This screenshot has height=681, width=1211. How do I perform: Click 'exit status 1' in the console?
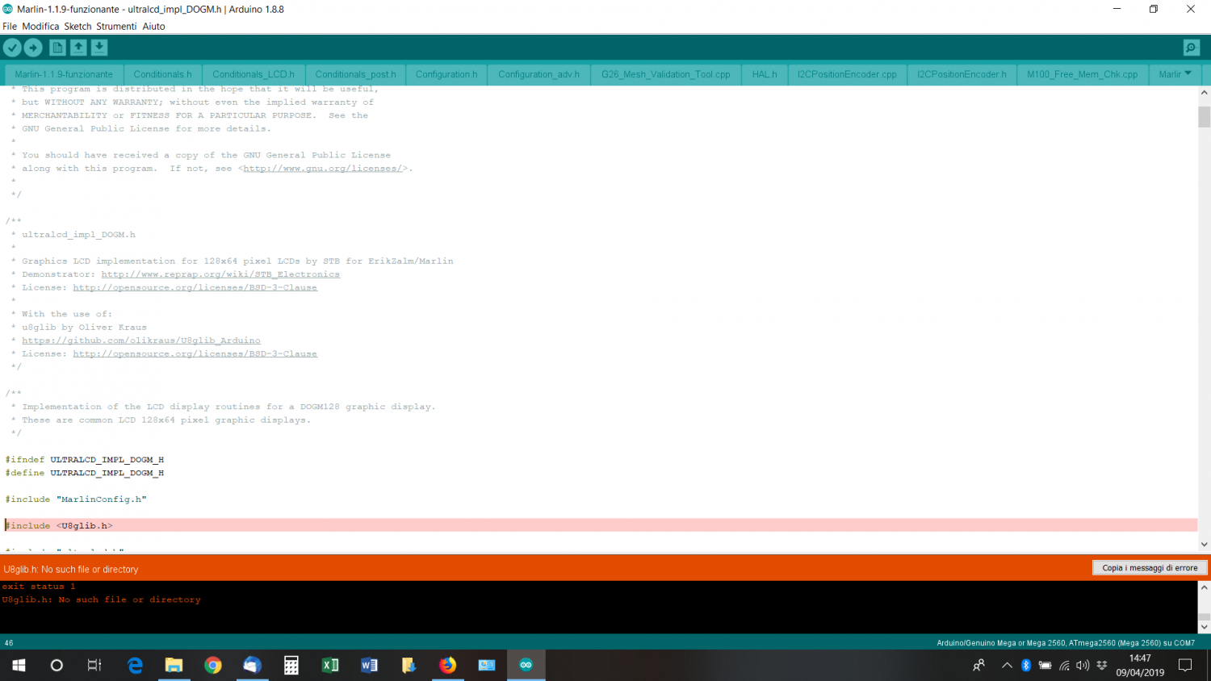point(39,587)
